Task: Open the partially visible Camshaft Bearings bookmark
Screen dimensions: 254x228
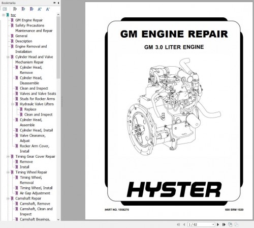Action: (35, 219)
